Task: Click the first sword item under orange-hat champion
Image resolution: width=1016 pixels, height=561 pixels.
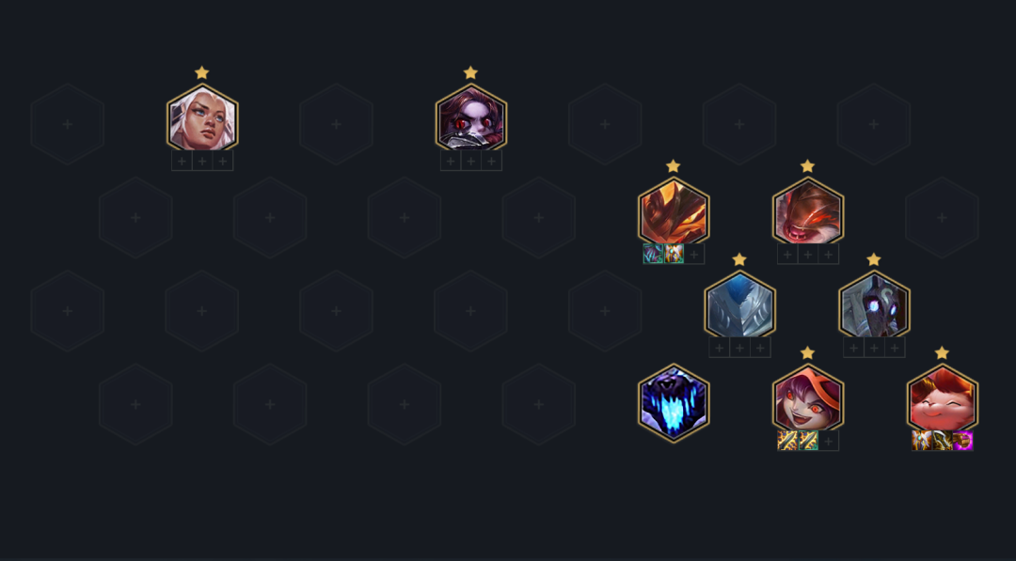Action: [787, 441]
